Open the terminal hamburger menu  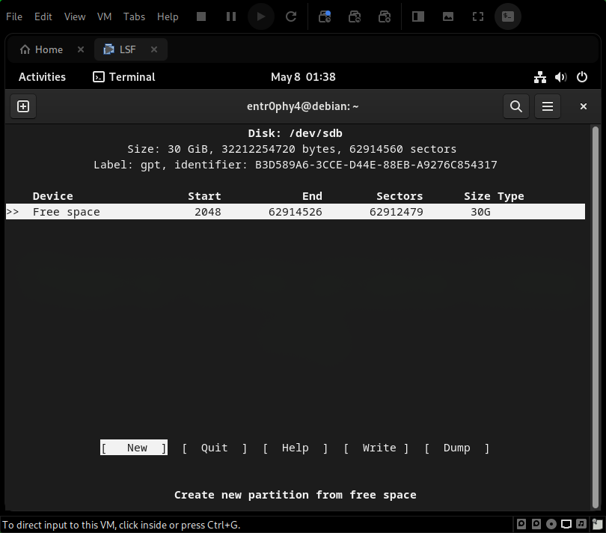(547, 106)
